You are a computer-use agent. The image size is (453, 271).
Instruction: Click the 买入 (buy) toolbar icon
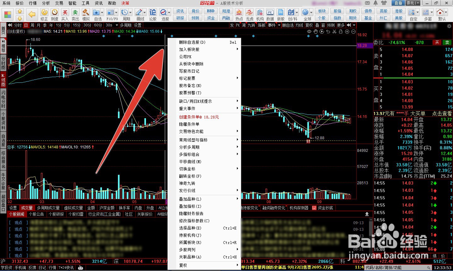(65, 12)
